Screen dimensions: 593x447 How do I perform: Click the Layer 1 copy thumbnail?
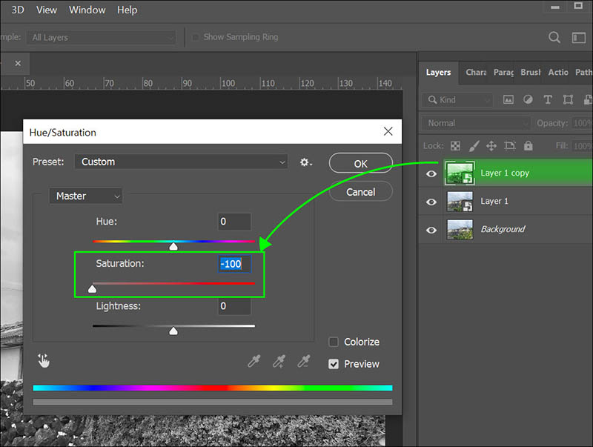460,173
